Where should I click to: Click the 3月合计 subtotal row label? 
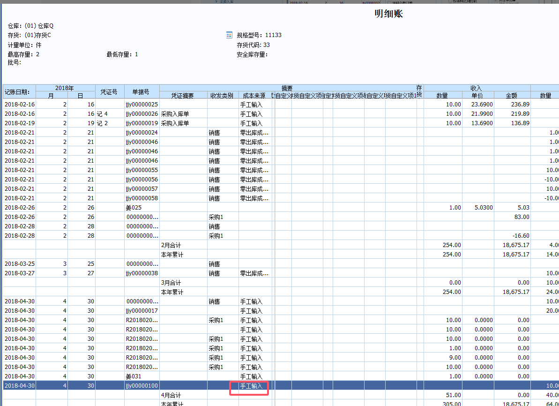171,282
